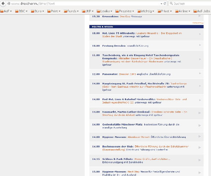Viewport: 211px width, 176px height.
Task: Click the globe site identity icon
Action: pyautogui.click(x=9, y=4)
